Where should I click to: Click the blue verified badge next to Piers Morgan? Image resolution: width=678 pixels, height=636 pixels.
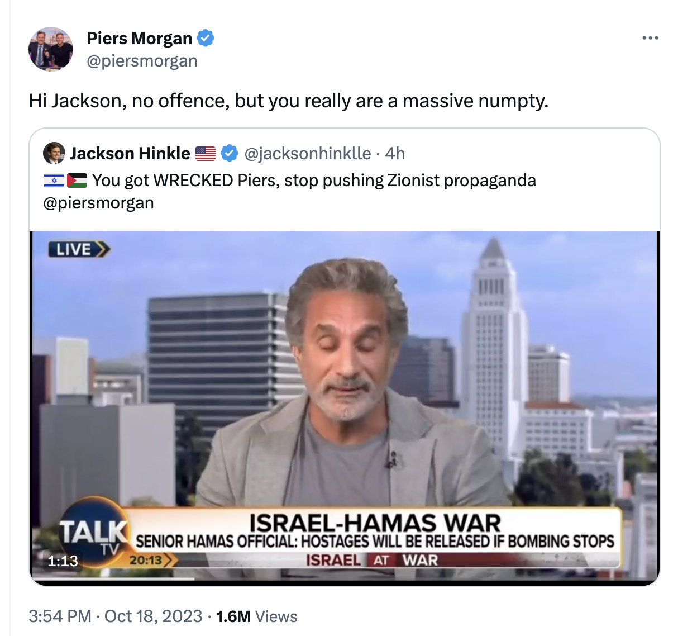[206, 38]
